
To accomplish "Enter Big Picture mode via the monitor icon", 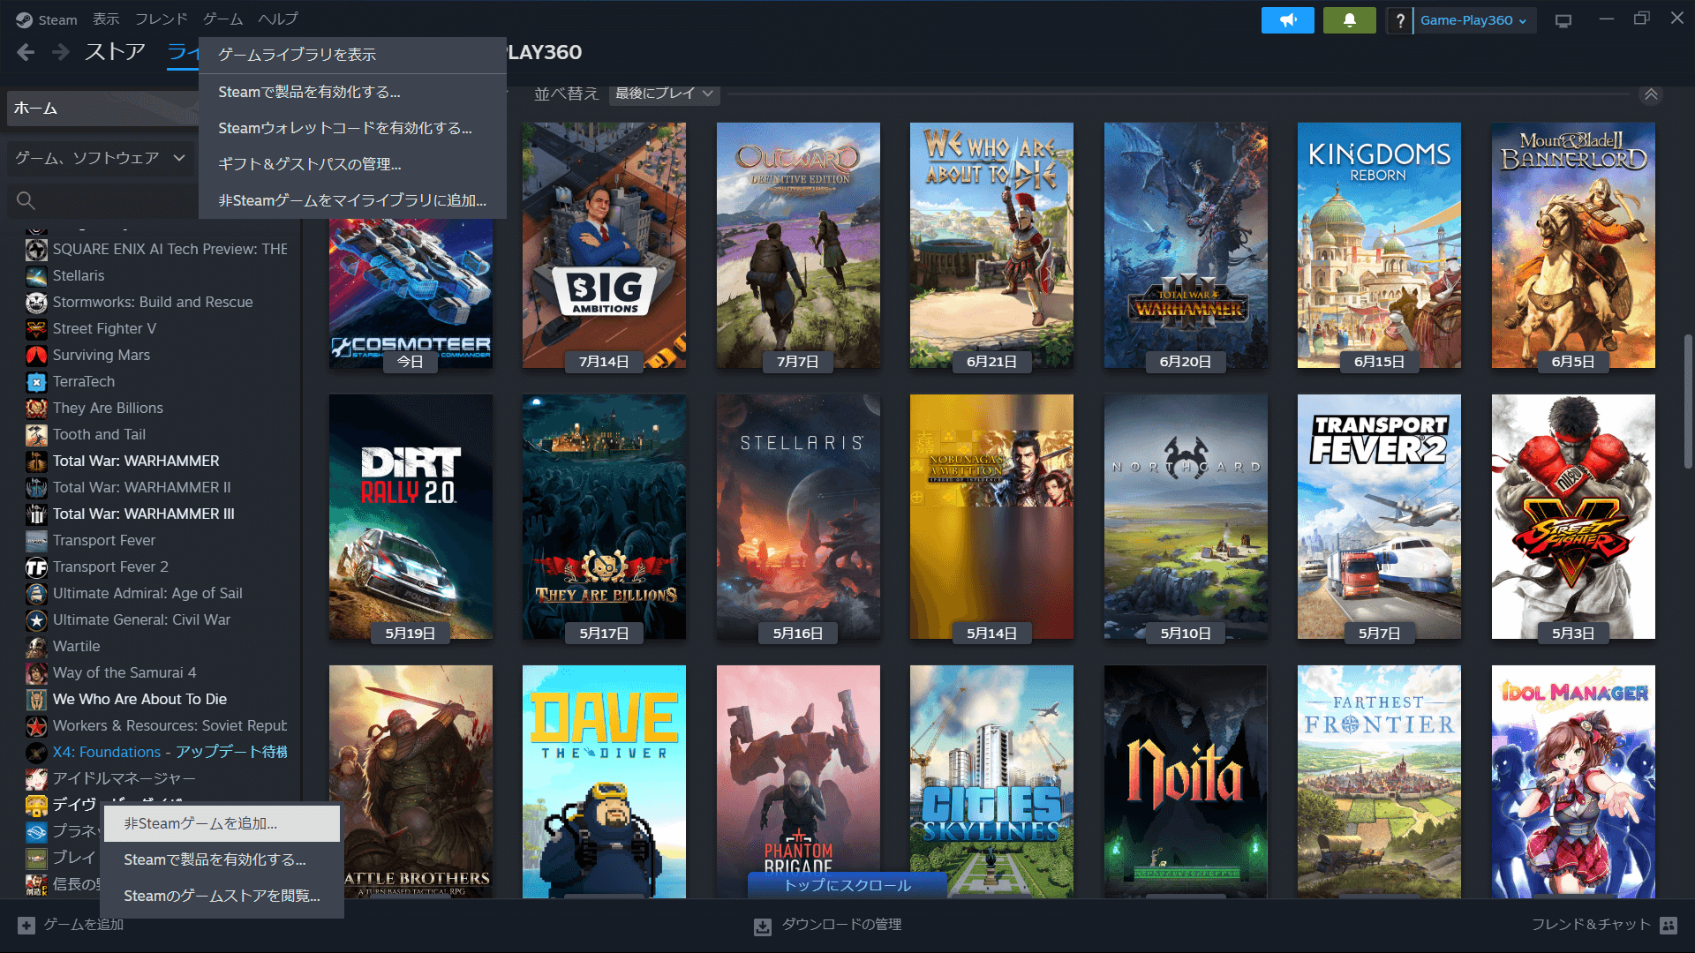I will [1563, 19].
